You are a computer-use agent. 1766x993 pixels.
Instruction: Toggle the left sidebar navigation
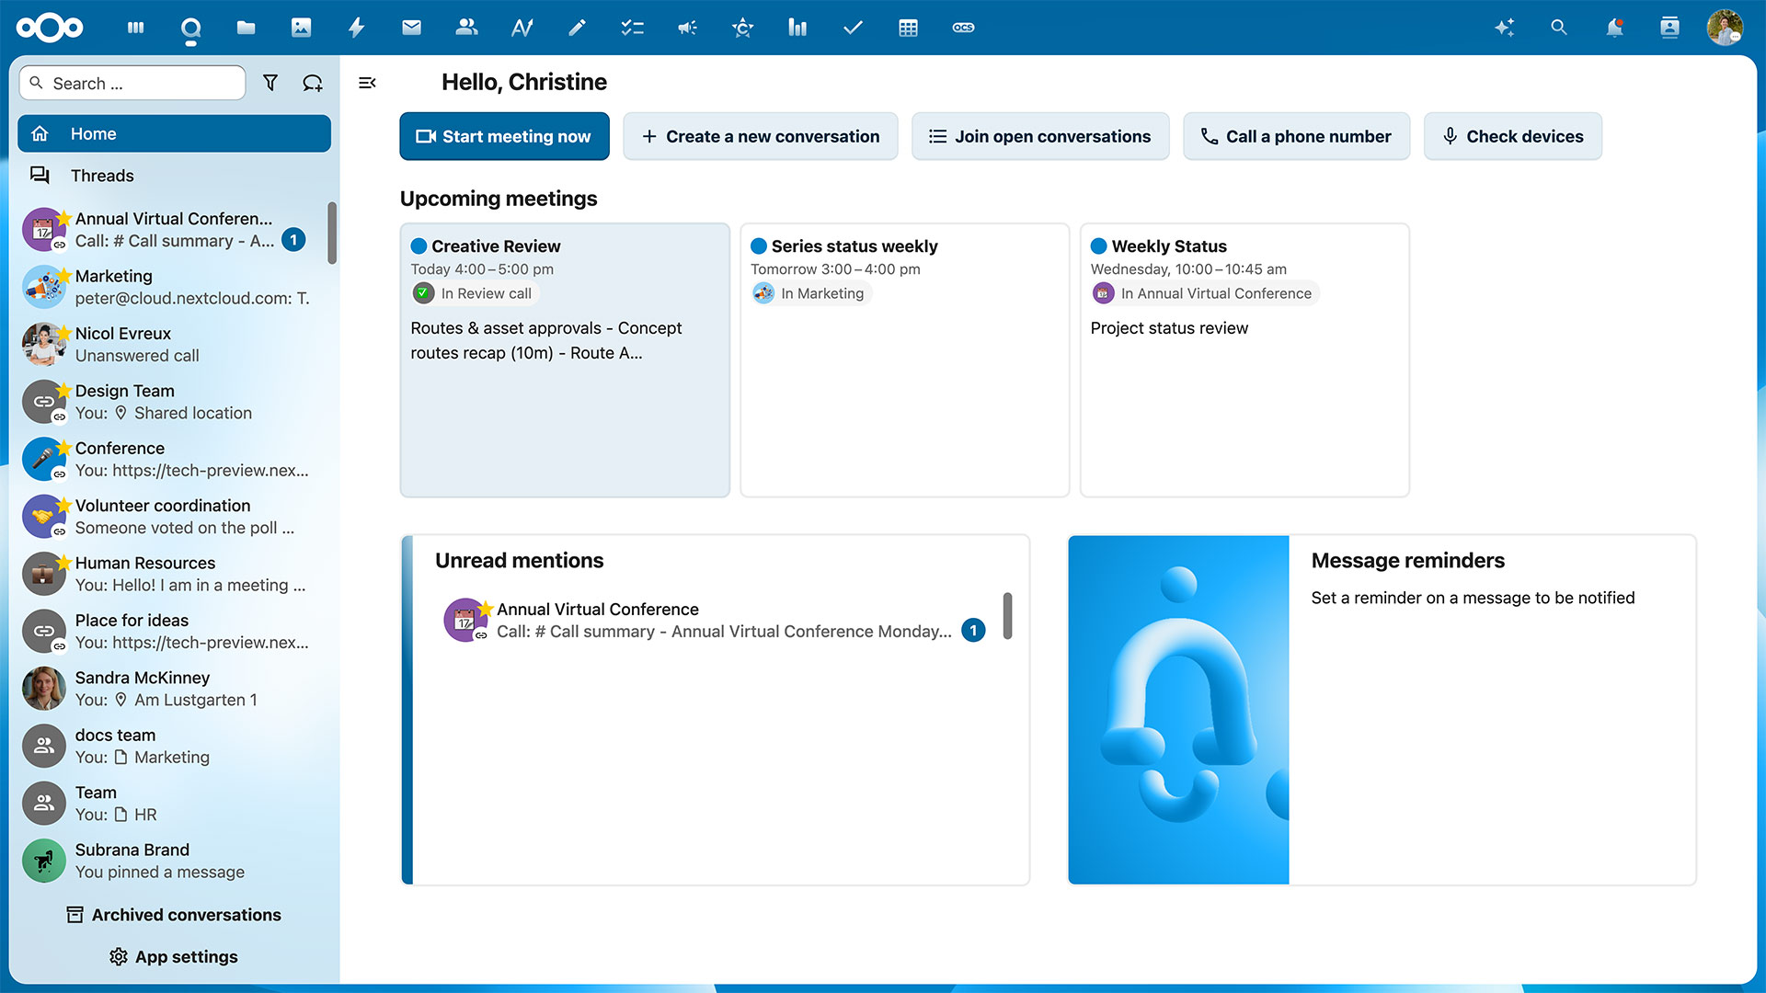pos(367,83)
